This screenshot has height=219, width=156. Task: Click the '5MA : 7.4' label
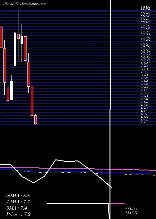tap(17, 208)
